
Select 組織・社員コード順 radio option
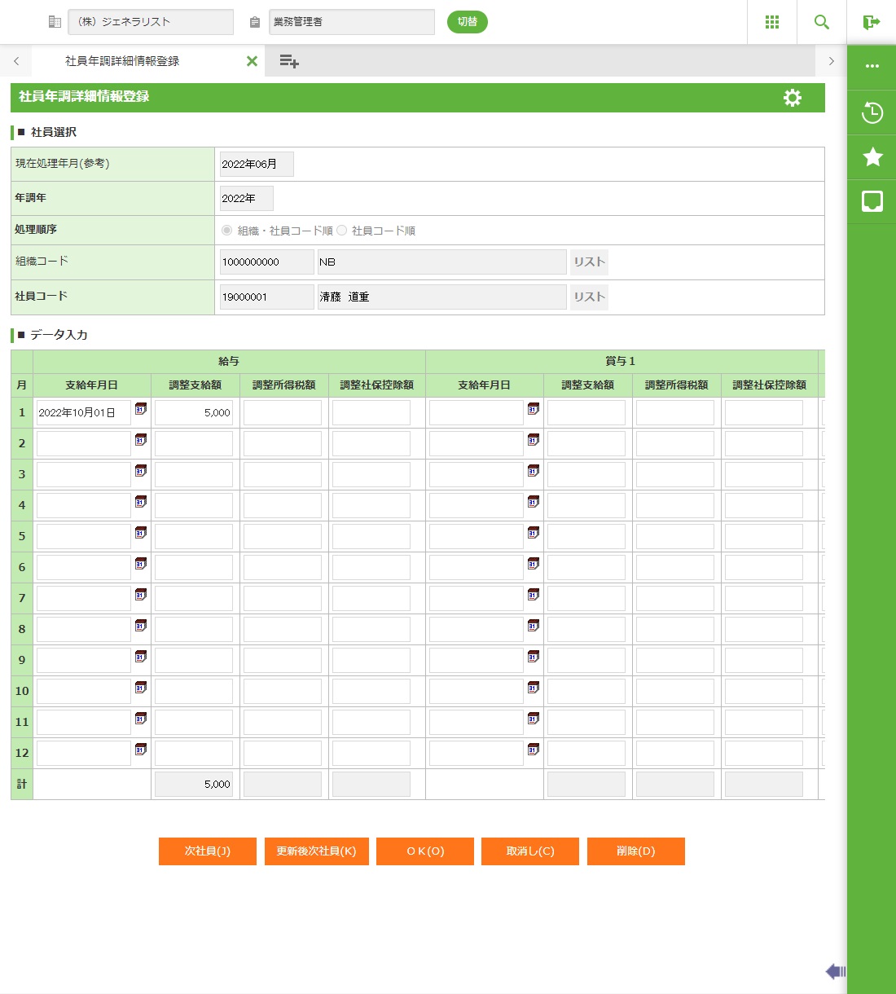pos(227,231)
